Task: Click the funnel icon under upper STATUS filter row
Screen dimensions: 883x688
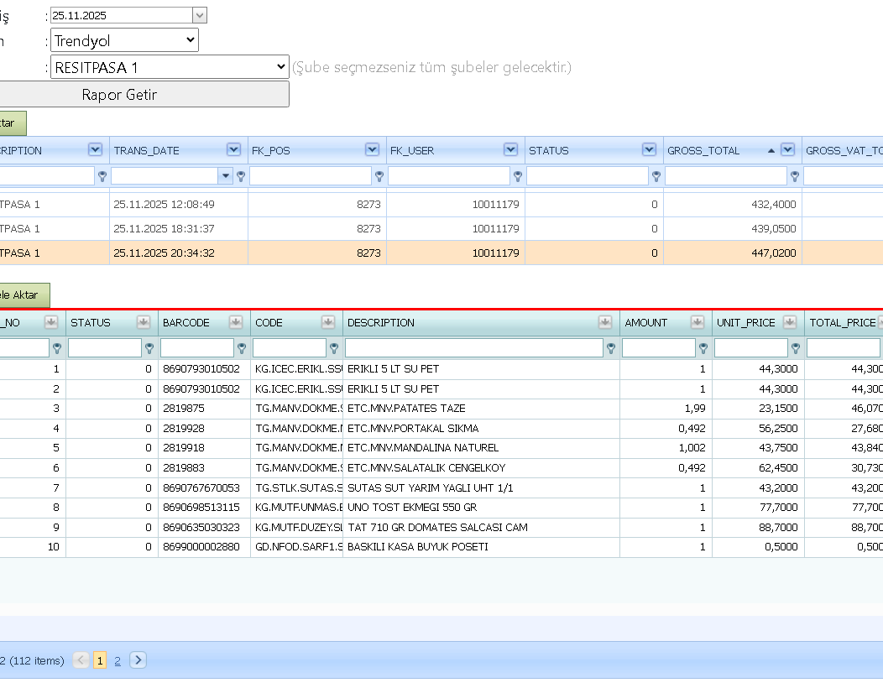Action: click(x=656, y=176)
